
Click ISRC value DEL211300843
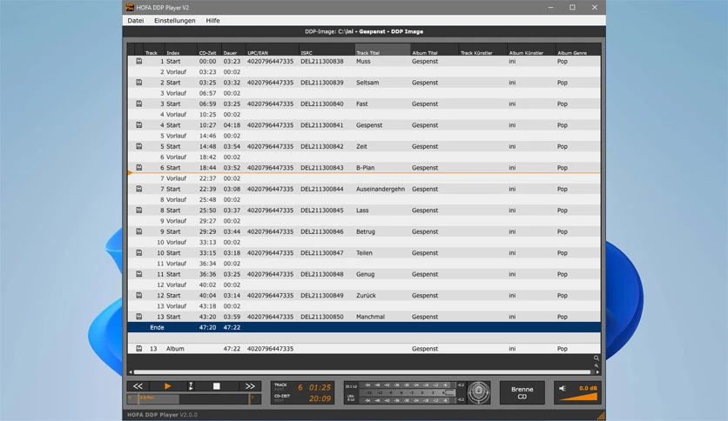pyautogui.click(x=322, y=168)
